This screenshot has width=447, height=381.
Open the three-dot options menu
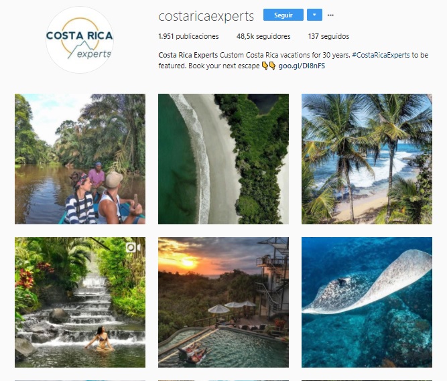coord(330,15)
